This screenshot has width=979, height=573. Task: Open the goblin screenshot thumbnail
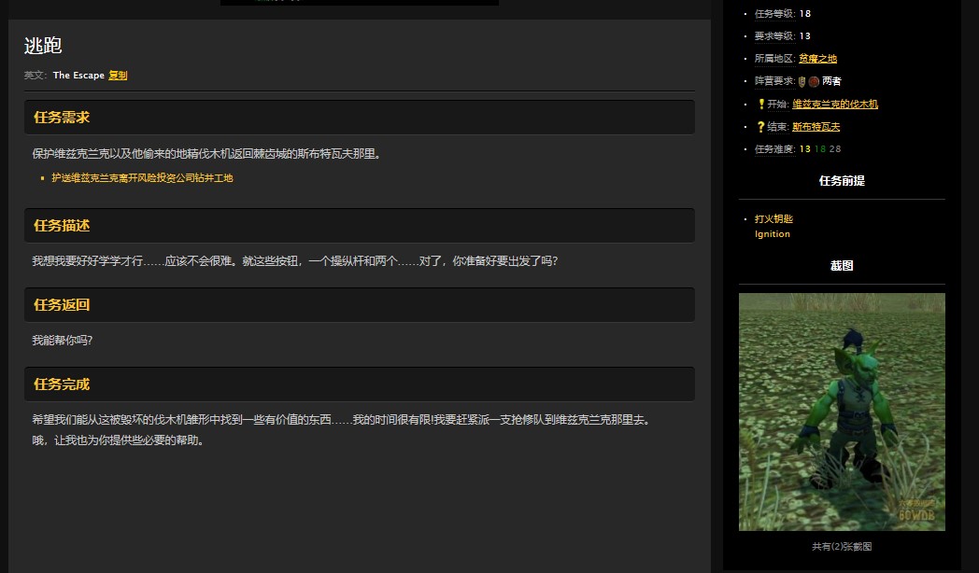(842, 412)
